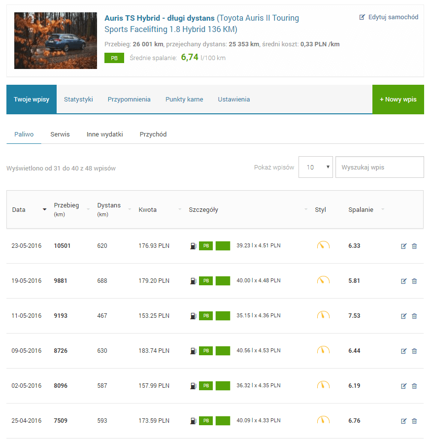Click edit icon for 11-05-2016 entry
This screenshot has height=439, width=432.
click(x=404, y=316)
